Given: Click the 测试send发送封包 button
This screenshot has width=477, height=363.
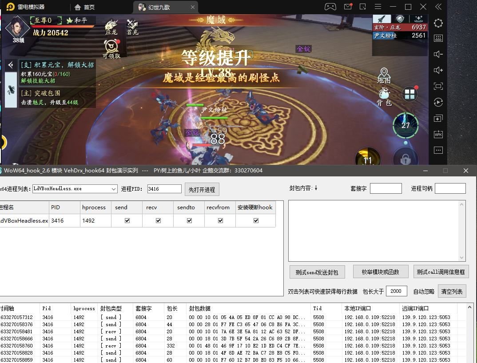Looking at the screenshot, I should (x=317, y=271).
